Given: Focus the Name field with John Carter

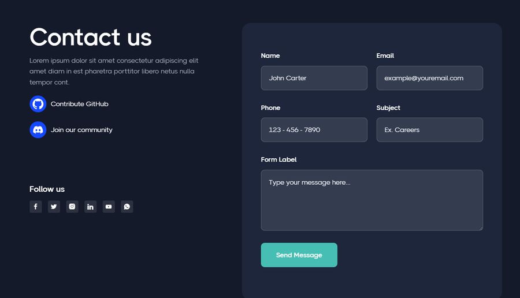Looking at the screenshot, I should click(x=314, y=78).
